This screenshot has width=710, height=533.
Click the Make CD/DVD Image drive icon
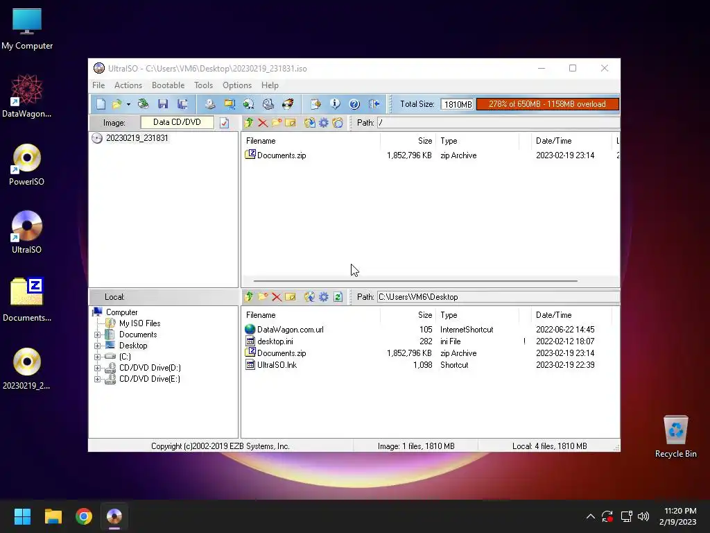coord(209,104)
